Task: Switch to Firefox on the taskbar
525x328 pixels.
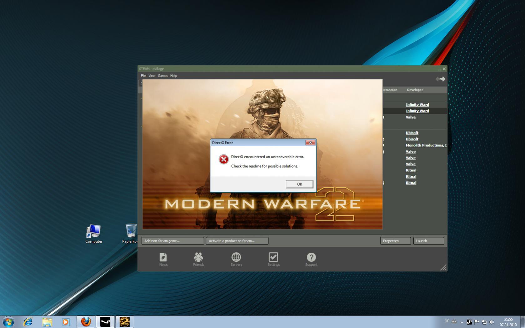Action: tap(86, 322)
